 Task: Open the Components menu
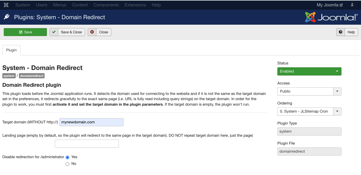tap(106, 5)
